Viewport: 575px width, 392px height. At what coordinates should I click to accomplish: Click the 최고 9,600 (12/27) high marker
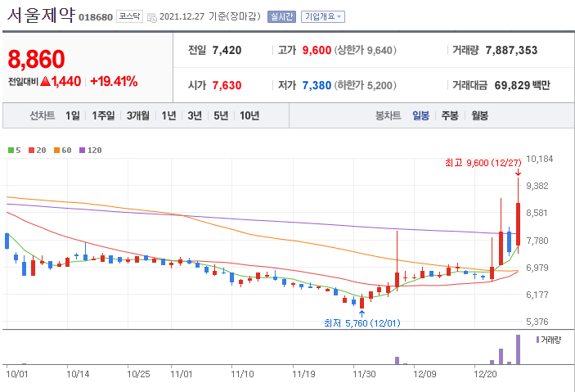pos(483,163)
